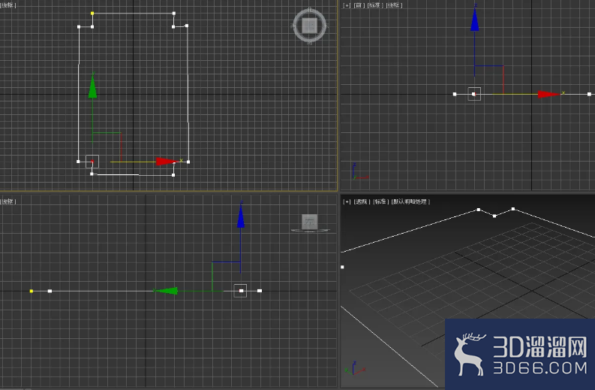Select the rightmost spline vertex in Front viewport

click(589, 94)
